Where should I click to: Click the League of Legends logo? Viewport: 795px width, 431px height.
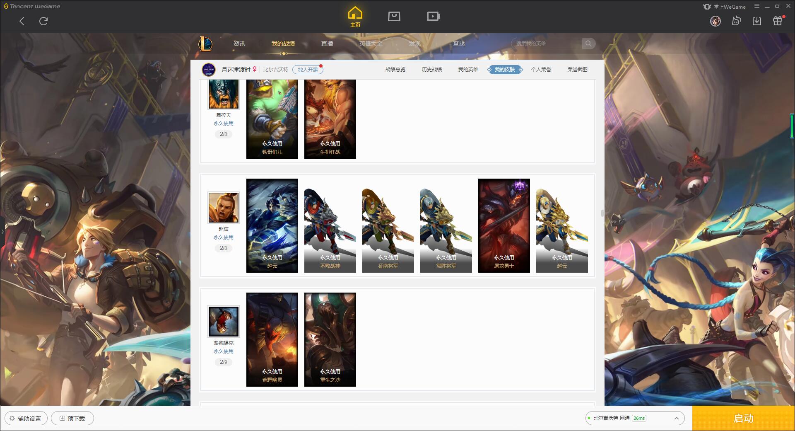205,44
